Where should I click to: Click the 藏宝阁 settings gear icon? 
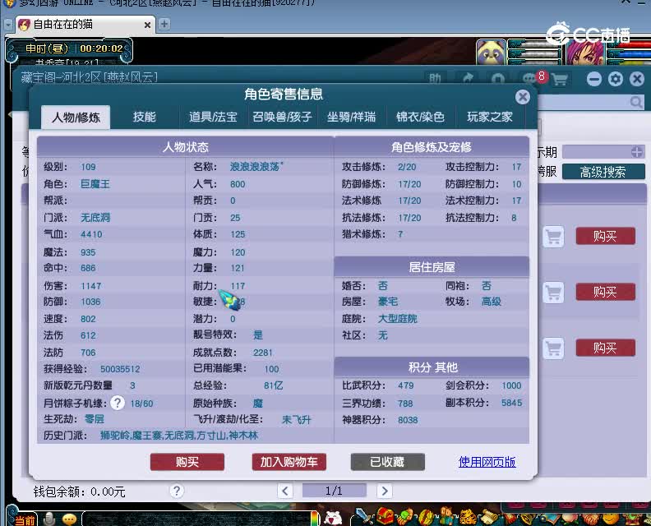(616, 79)
